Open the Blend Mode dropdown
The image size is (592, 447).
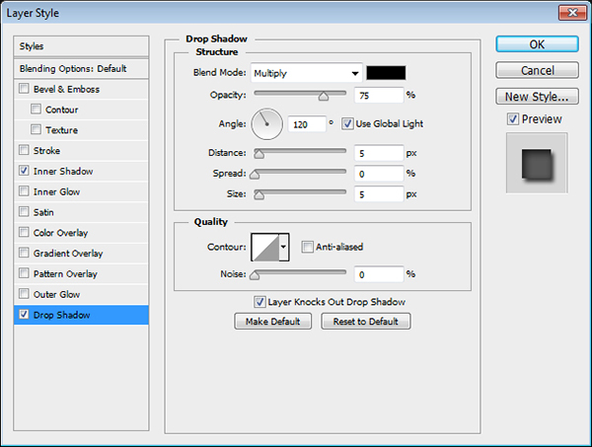click(306, 73)
